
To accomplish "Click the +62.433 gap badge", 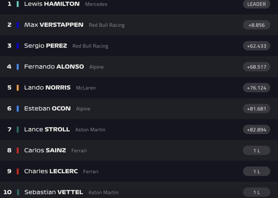I will pyautogui.click(x=257, y=46).
